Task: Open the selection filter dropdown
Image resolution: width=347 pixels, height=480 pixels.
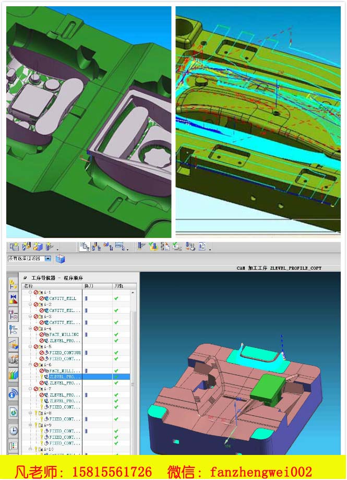Action: (48, 259)
